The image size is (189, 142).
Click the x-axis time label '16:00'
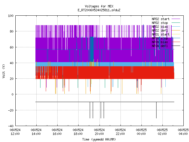tap(57, 134)
